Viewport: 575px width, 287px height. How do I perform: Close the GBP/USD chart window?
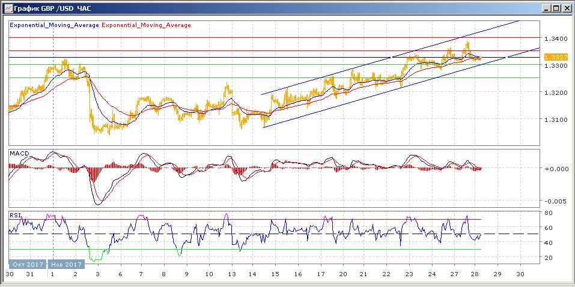(566, 8)
